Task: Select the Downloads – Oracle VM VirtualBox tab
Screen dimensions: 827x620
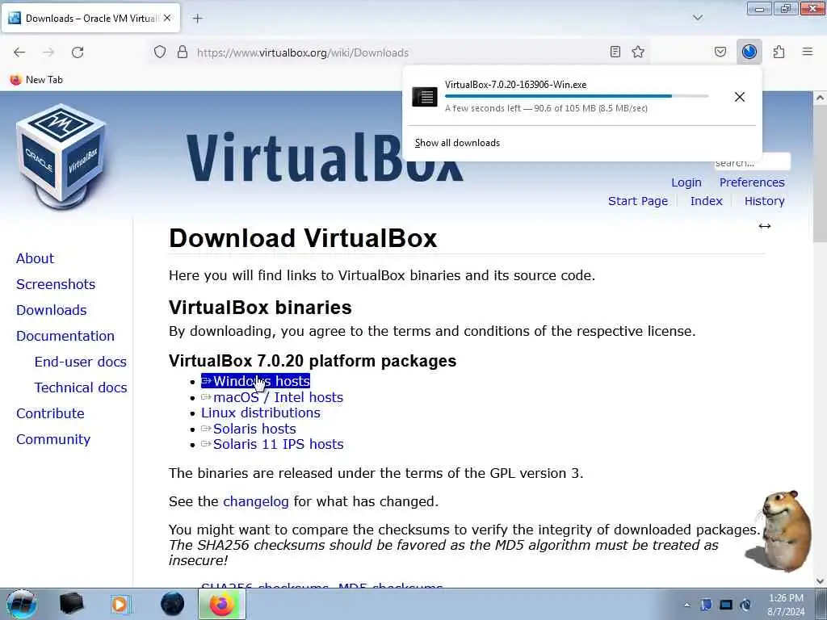Action: [90, 18]
